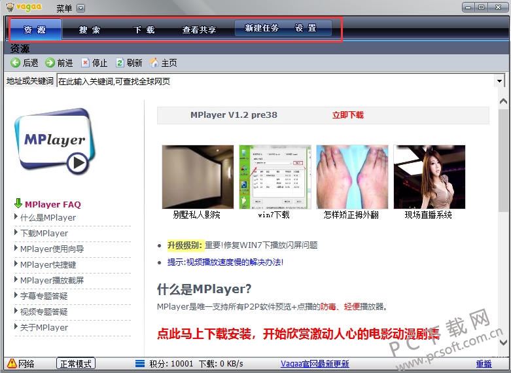Click 积分: 10001 status text
This screenshot has height=373, width=511.
[171, 364]
